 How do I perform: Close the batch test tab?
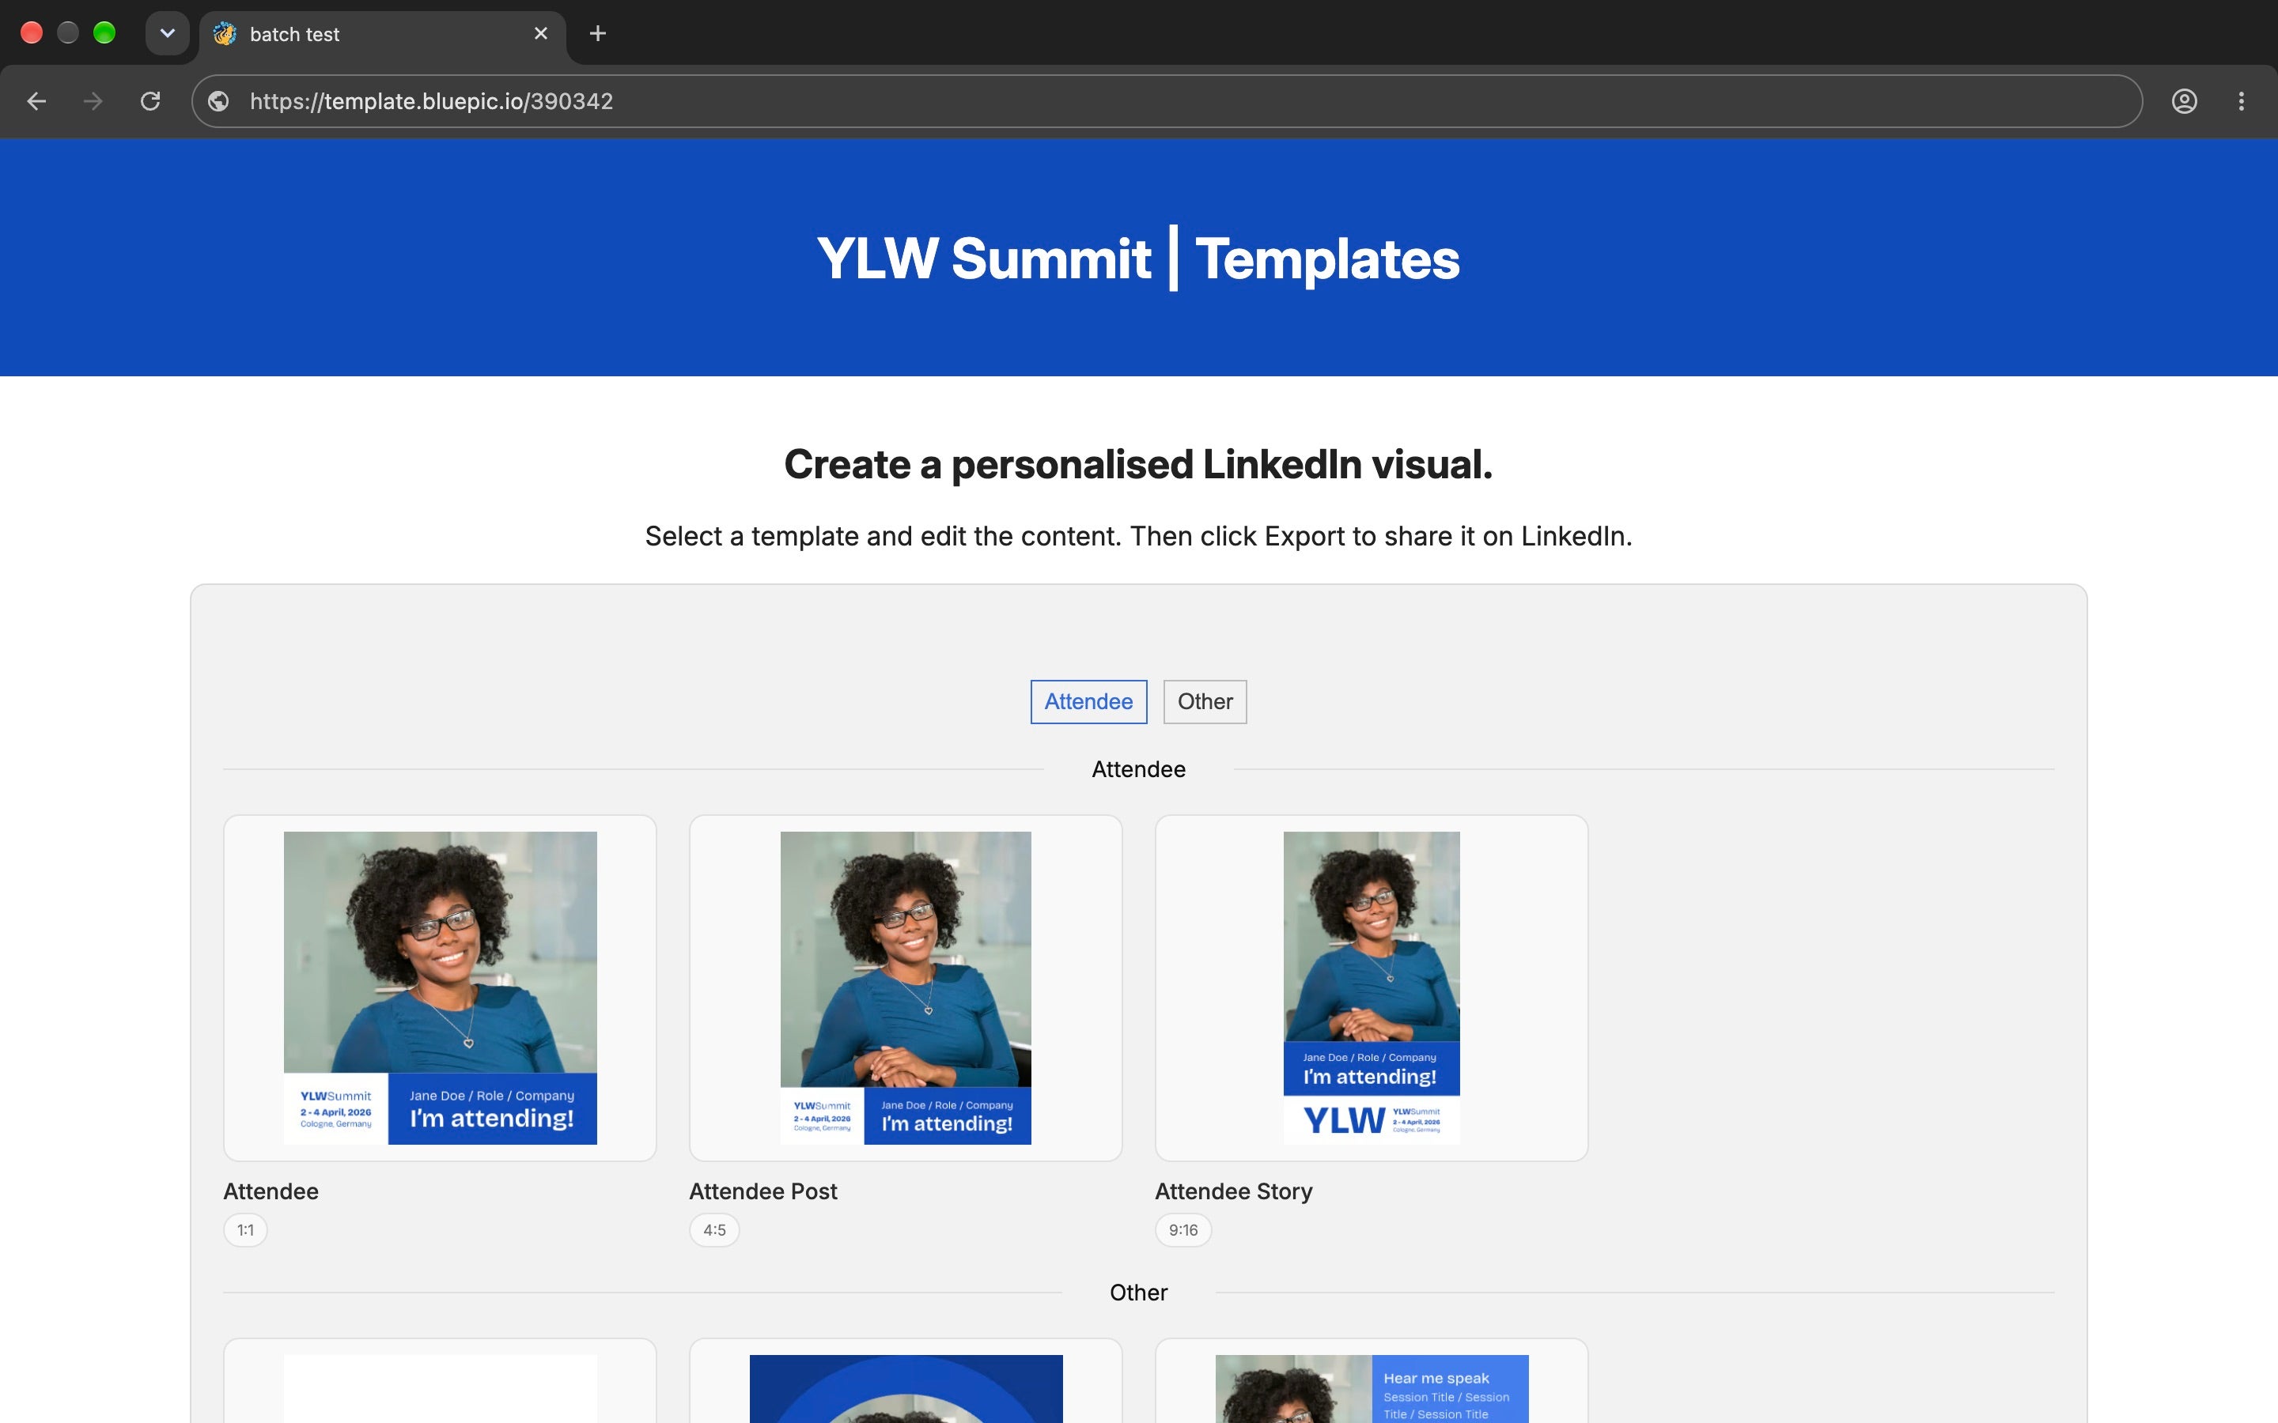point(541,34)
